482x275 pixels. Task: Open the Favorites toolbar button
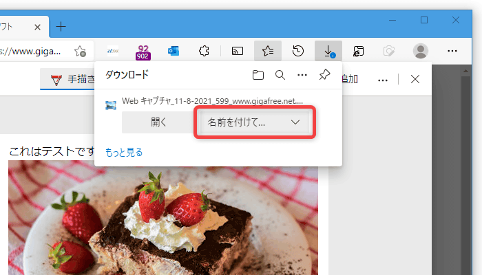[x=268, y=51]
